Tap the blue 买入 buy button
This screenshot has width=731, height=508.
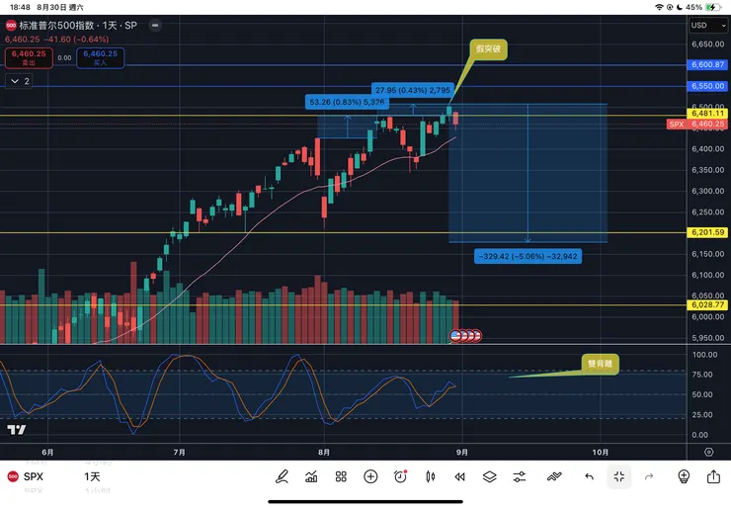click(100, 58)
